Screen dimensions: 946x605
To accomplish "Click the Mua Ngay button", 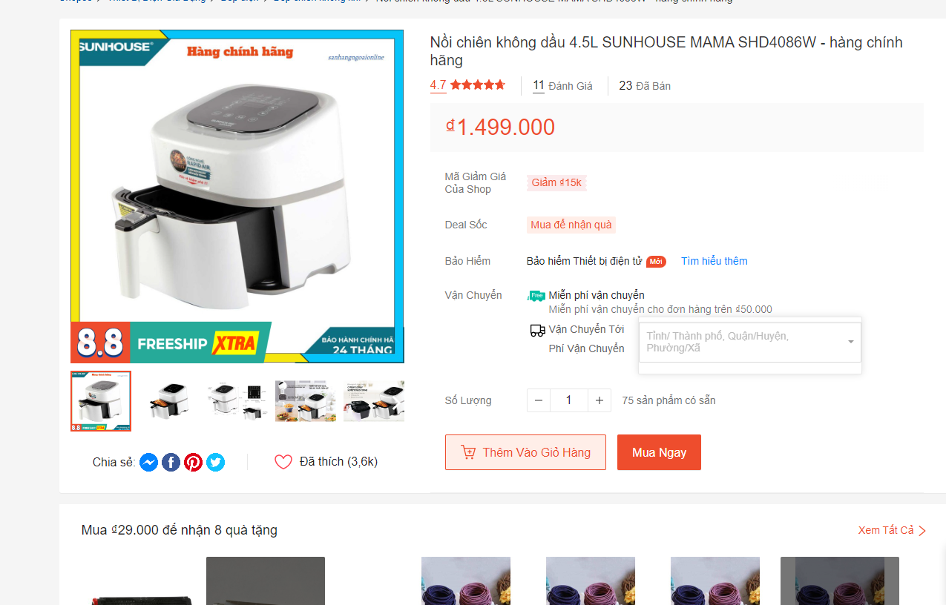I will [659, 452].
